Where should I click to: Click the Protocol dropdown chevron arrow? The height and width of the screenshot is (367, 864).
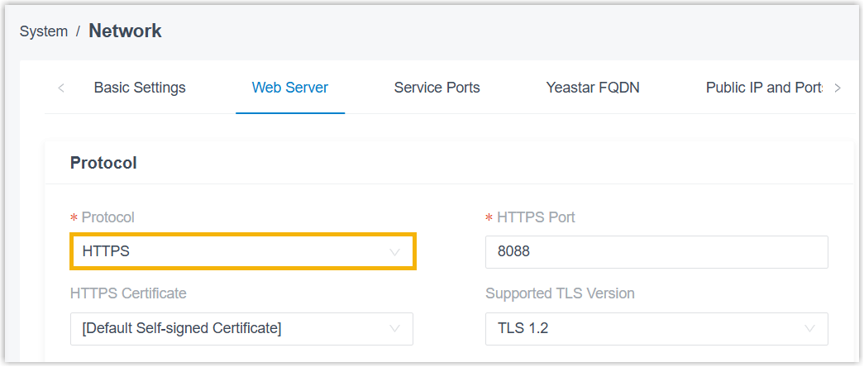[x=395, y=252]
